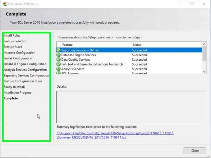Viewport: 211px width, 158px height.
Task: Open the summary log file link
Action: tap(115, 135)
